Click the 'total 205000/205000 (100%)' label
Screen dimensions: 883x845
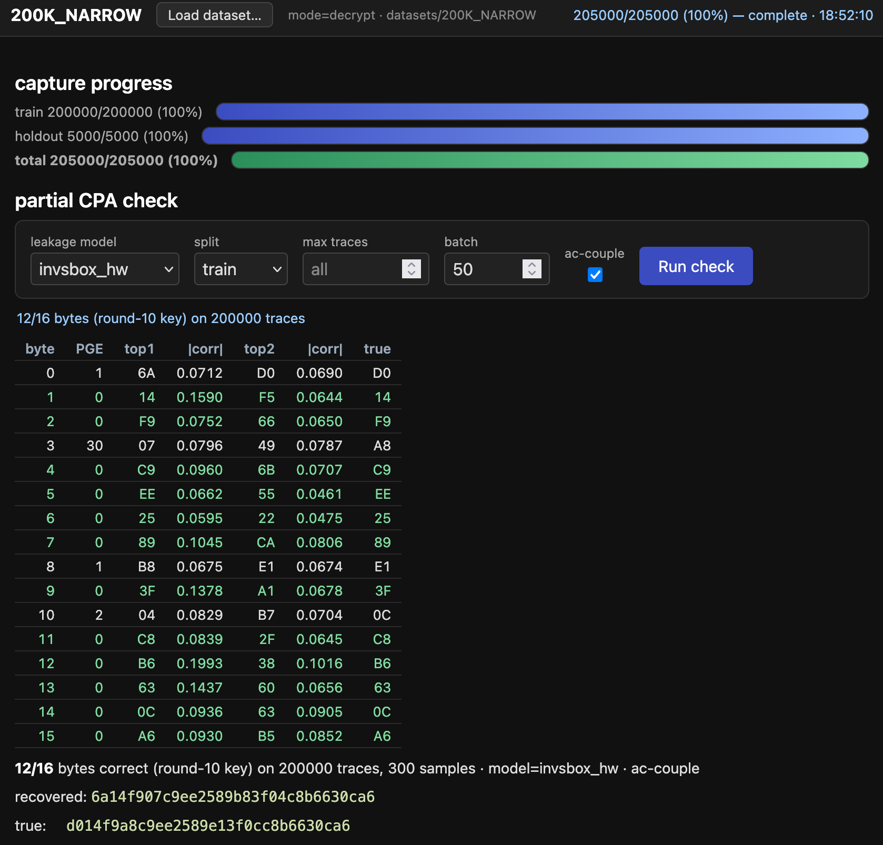tap(116, 160)
